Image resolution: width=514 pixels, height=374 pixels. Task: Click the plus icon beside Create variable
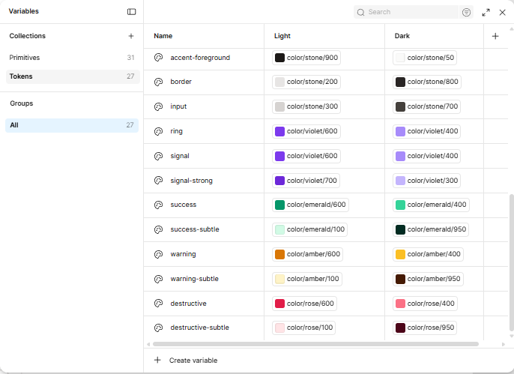157,360
